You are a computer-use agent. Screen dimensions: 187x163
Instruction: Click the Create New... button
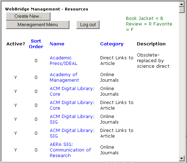pyautogui.click(x=28, y=16)
